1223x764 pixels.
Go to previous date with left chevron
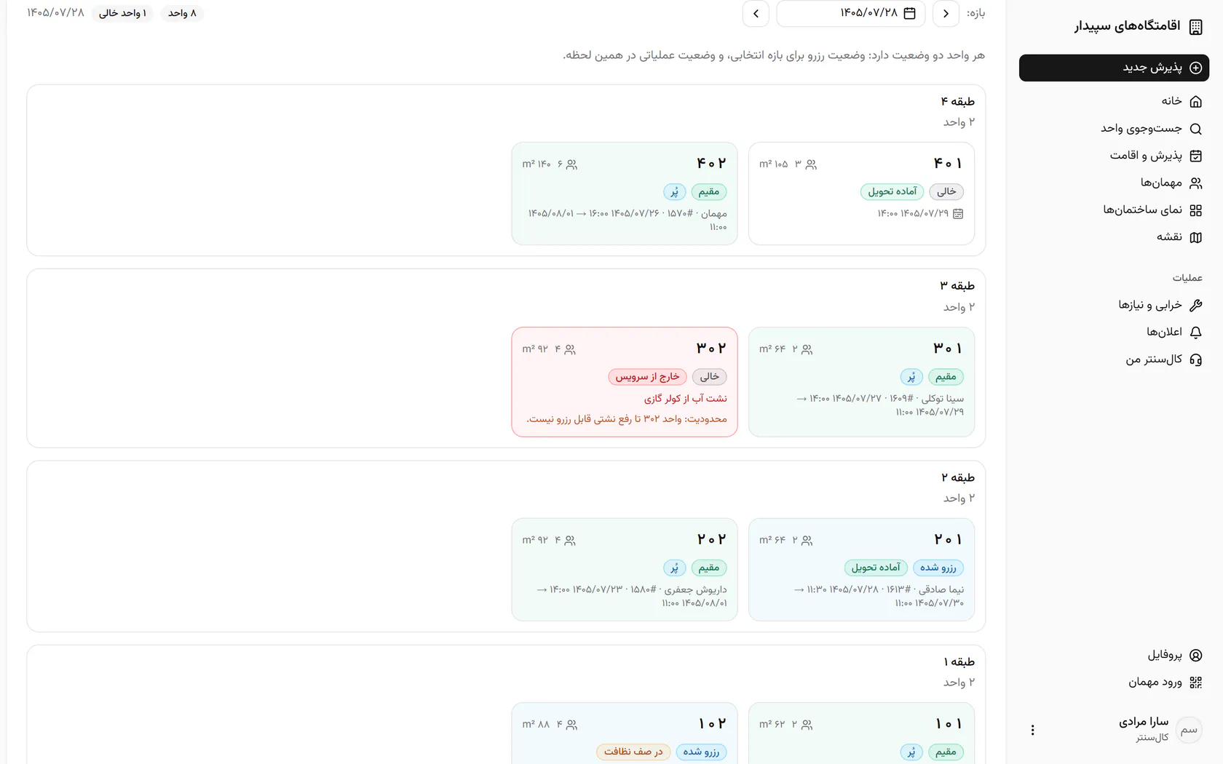(x=756, y=13)
